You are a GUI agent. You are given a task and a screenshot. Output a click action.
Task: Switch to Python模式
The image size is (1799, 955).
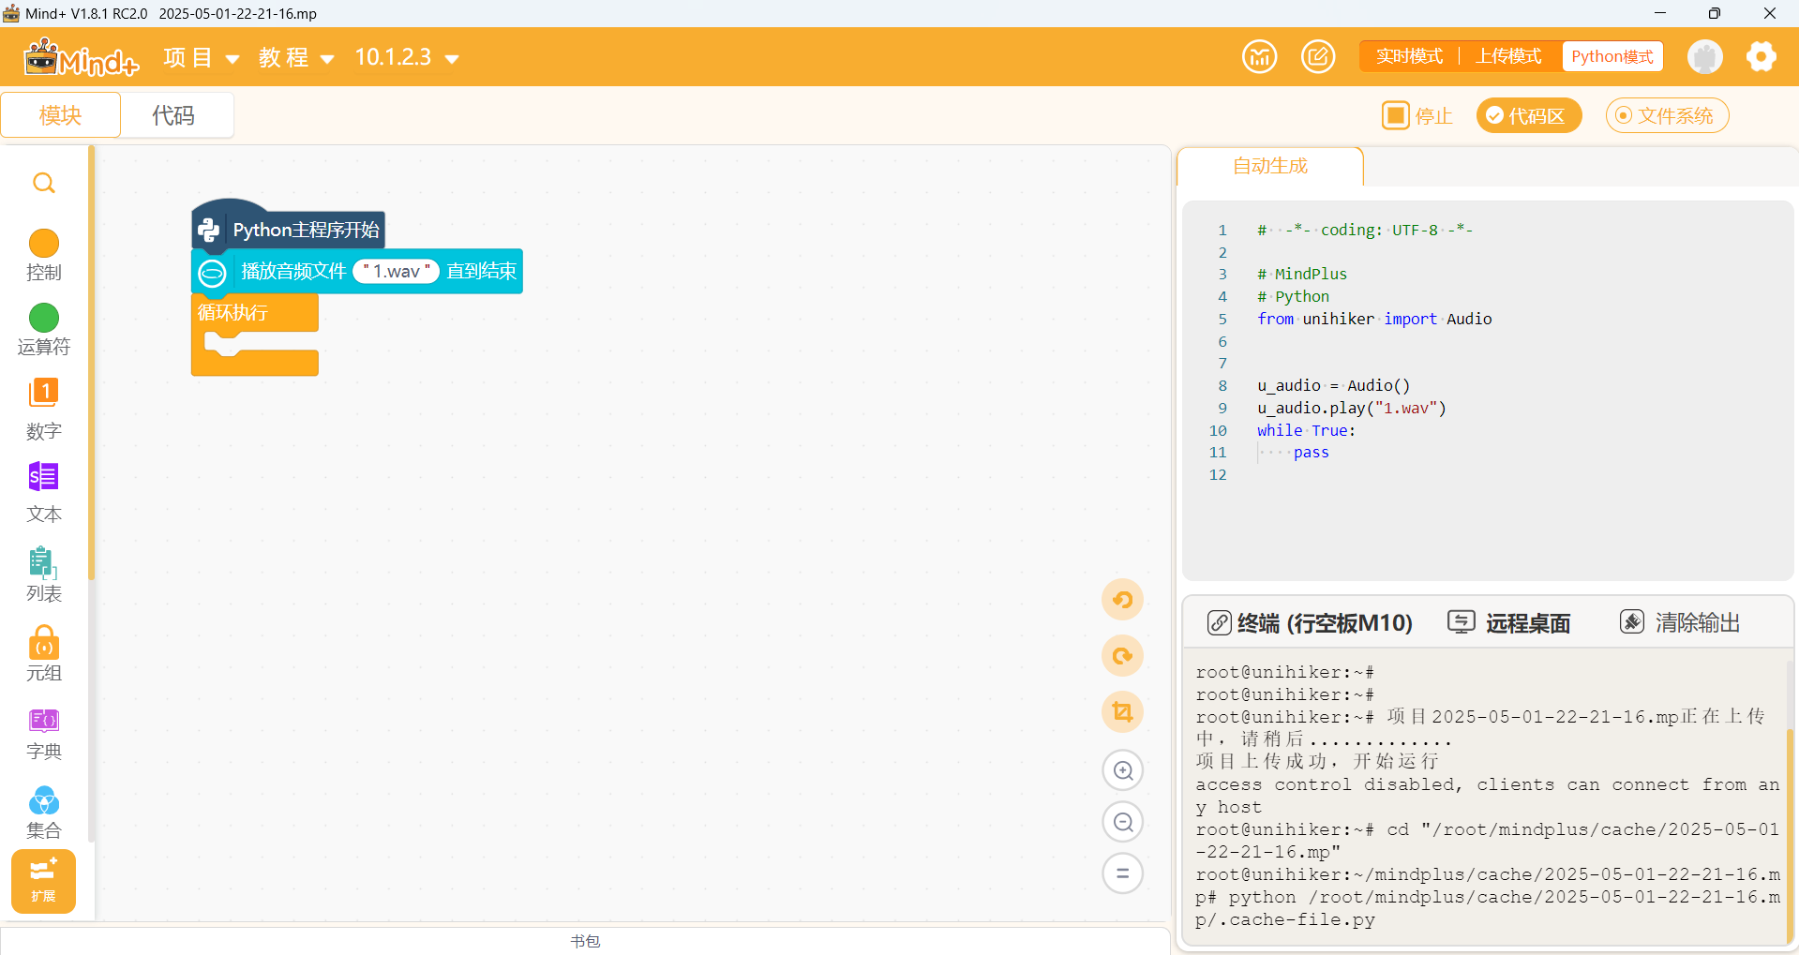tap(1612, 56)
